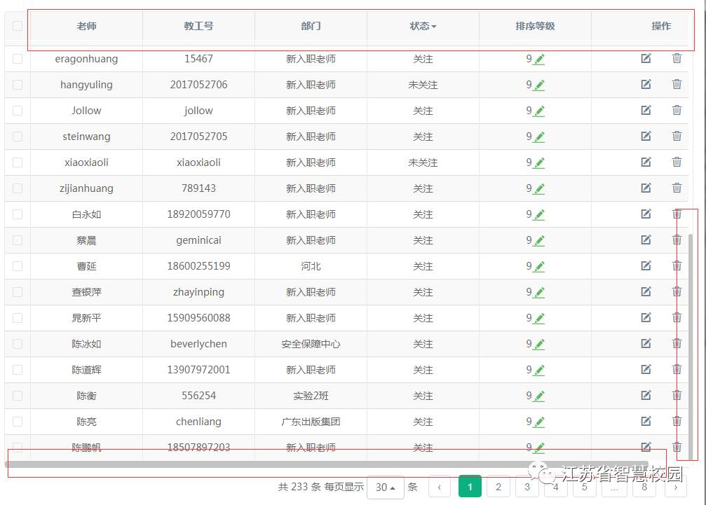The image size is (706, 505).
Task: Click the beverlychen employee ID
Action: click(x=198, y=344)
